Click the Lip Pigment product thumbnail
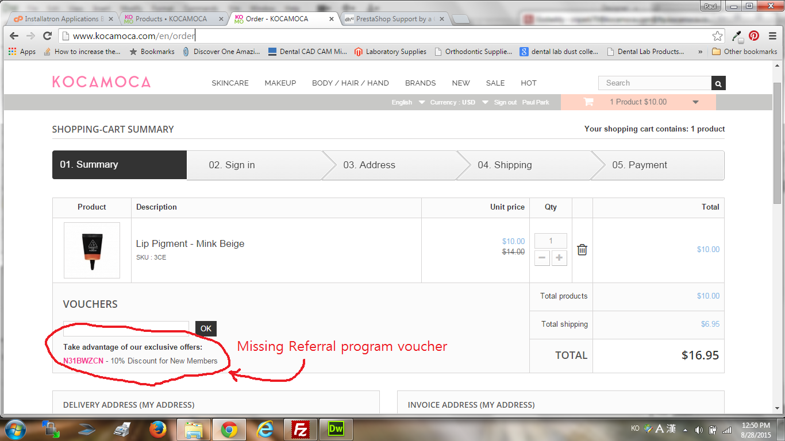The image size is (785, 441). 92,250
